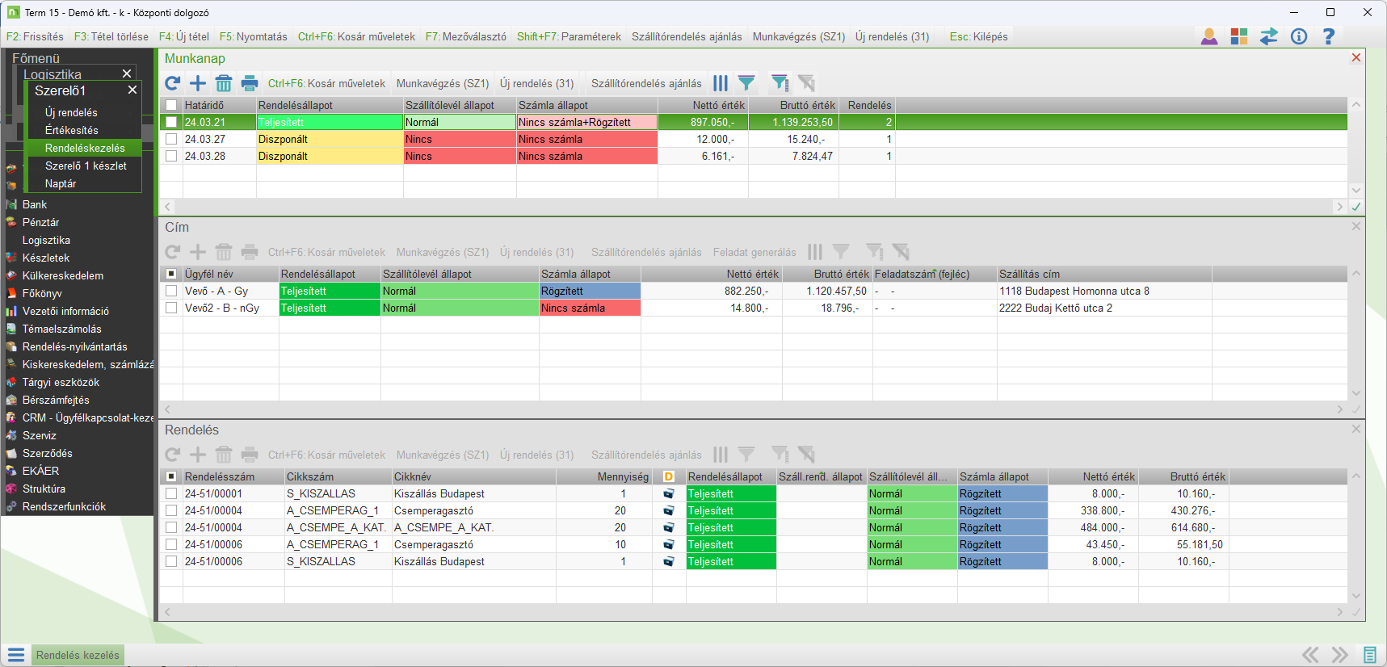Tick the checkbox for Vevő - A - Gy
This screenshot has width=1387, height=667.
point(171,291)
